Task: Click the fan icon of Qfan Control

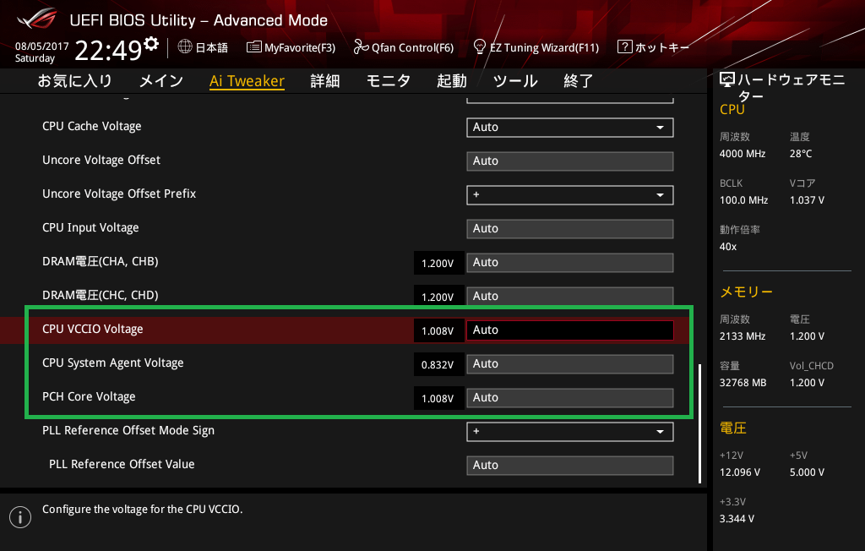Action: pyautogui.click(x=361, y=47)
